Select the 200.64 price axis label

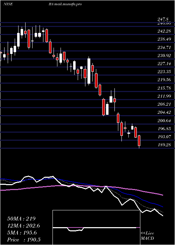[x=164, y=121]
